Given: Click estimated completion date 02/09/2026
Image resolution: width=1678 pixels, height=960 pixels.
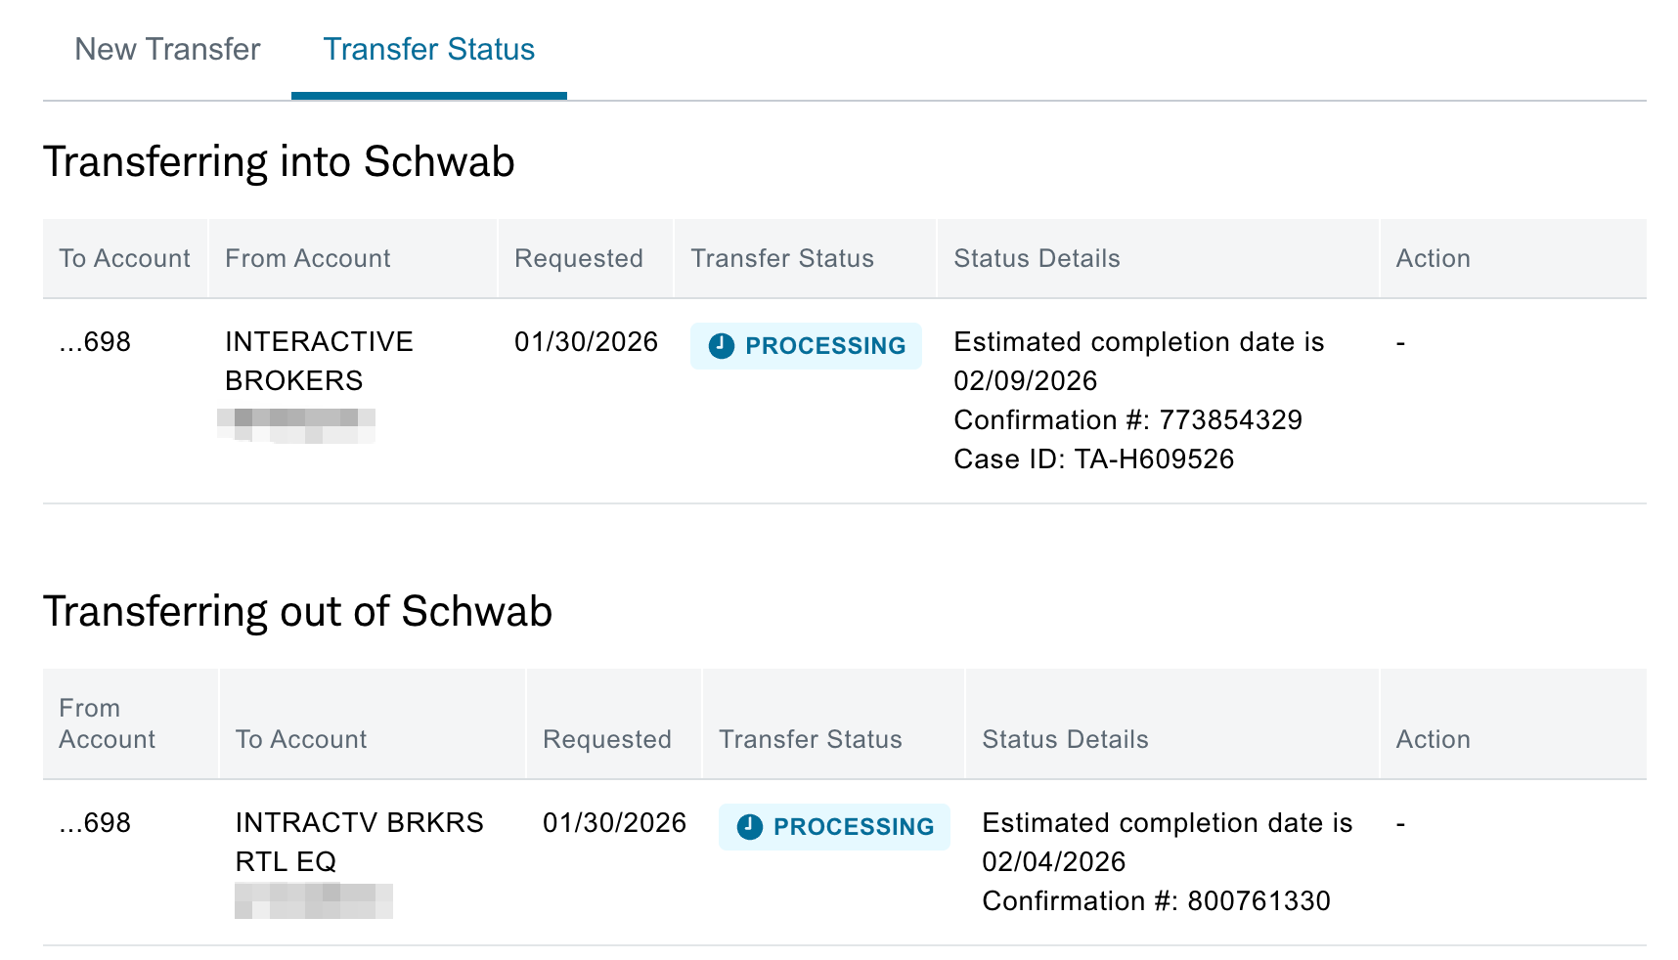Looking at the screenshot, I should [1025, 381].
